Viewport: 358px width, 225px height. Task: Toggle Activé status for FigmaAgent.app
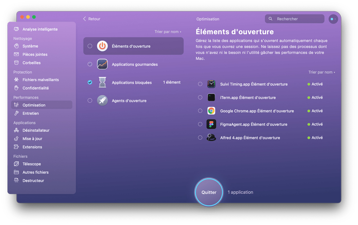coord(315,124)
